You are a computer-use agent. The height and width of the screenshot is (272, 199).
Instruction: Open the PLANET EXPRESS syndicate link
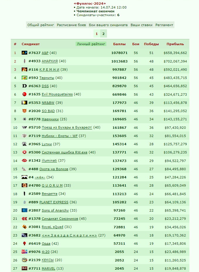pos(54,202)
